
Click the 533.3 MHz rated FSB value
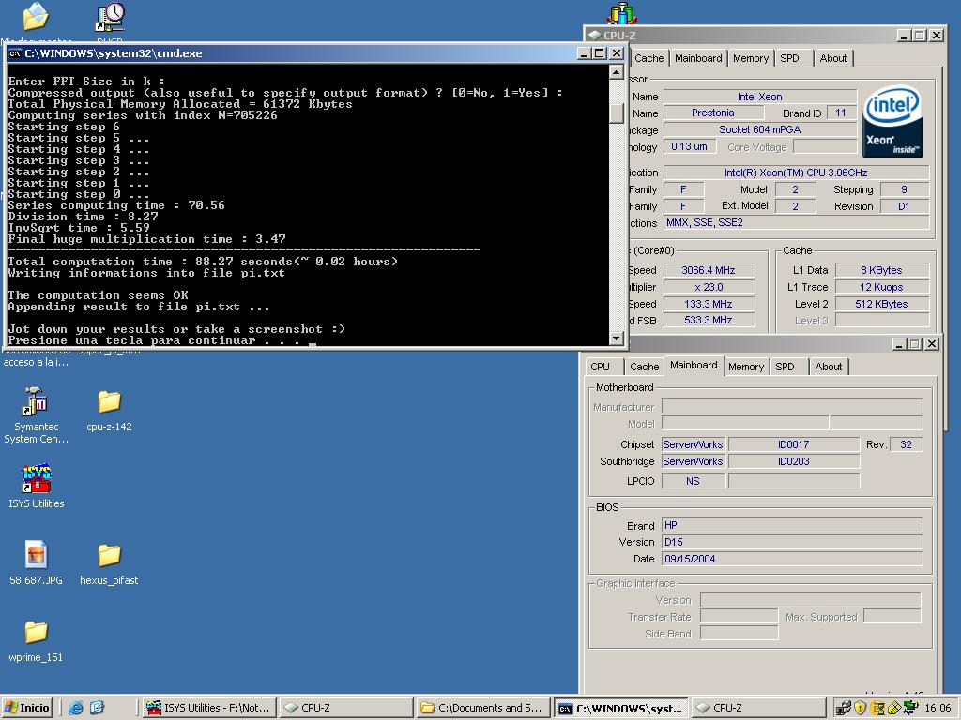point(709,320)
